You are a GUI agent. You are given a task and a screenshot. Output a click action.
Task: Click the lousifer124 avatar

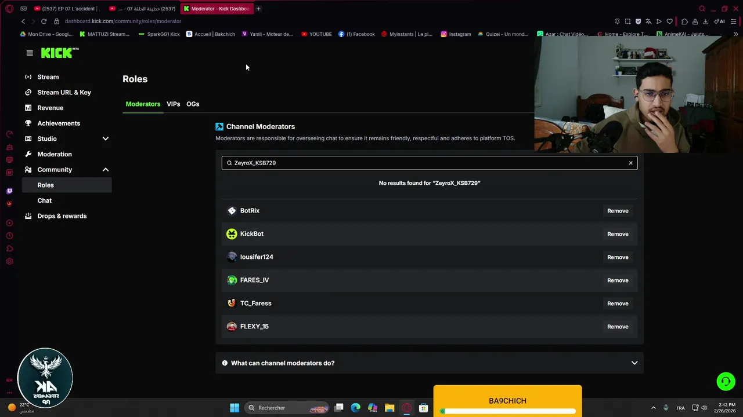[232, 257]
